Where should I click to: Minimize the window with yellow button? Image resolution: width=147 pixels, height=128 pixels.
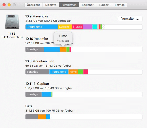[9, 5]
